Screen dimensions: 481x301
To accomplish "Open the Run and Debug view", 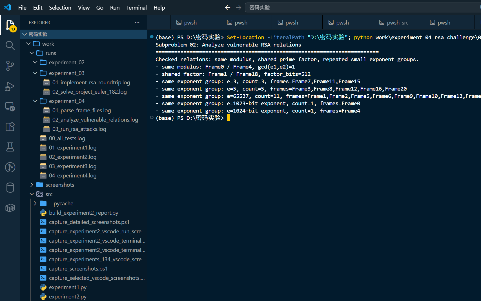I will (x=10, y=86).
